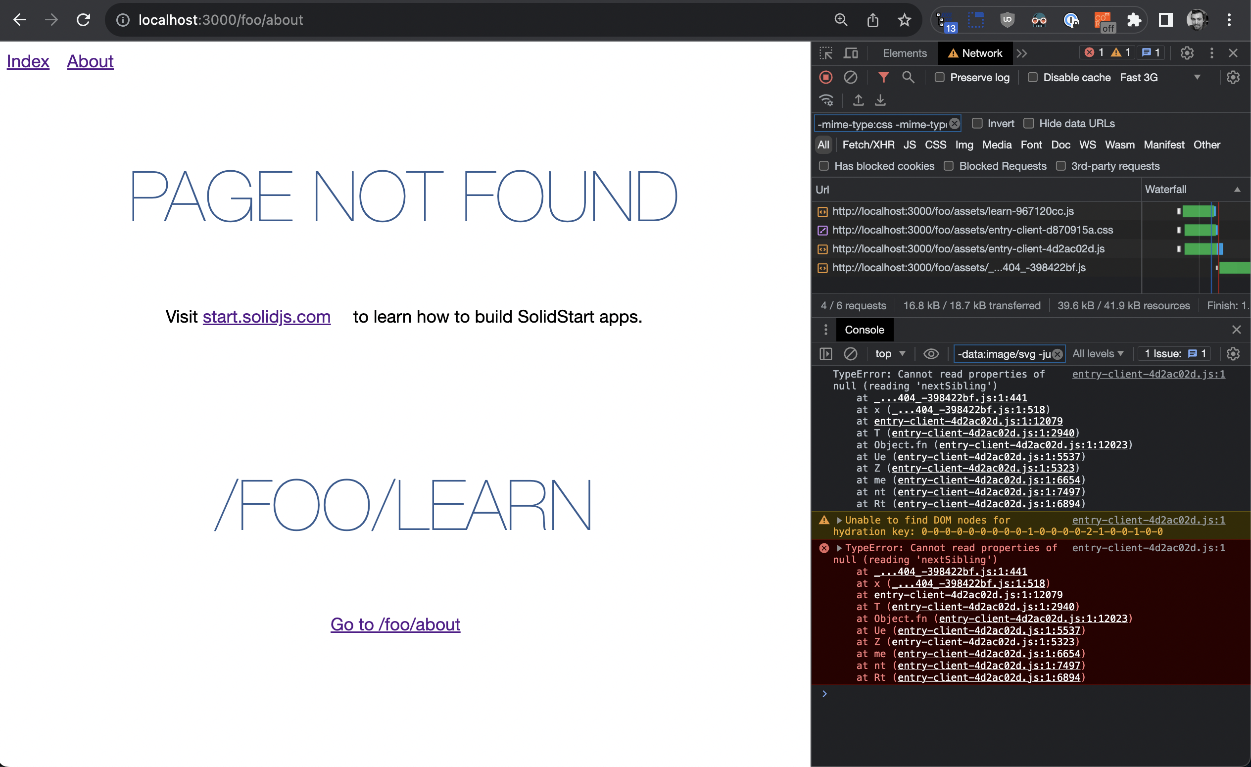
Task: Check the Has blocked cookies filter
Action: 823,166
